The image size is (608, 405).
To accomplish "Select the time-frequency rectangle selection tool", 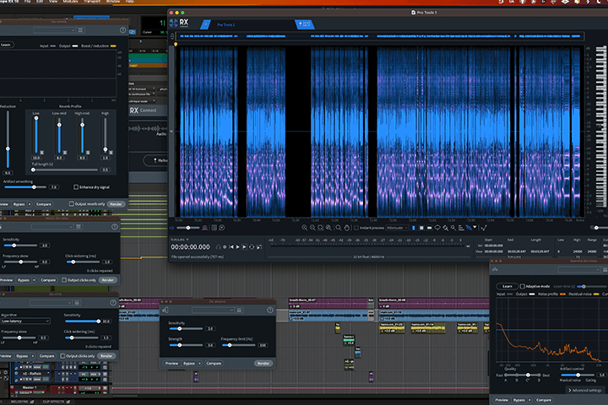I will tap(421, 228).
